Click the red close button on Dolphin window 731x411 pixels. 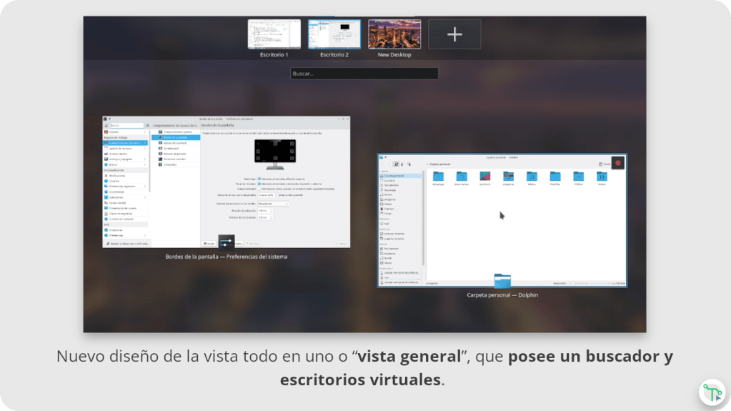pyautogui.click(x=617, y=163)
